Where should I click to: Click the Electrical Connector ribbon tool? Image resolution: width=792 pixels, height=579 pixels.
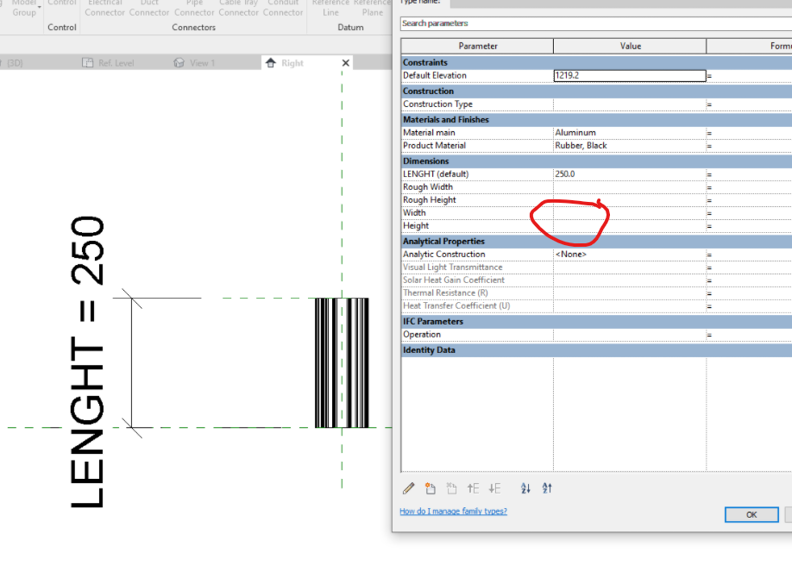[104, 8]
